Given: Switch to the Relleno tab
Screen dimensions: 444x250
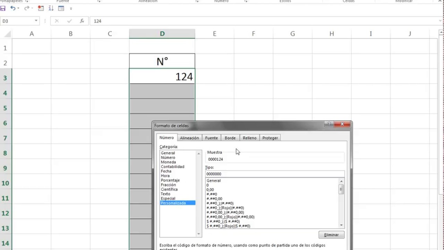Looking at the screenshot, I should pyautogui.click(x=249, y=138).
